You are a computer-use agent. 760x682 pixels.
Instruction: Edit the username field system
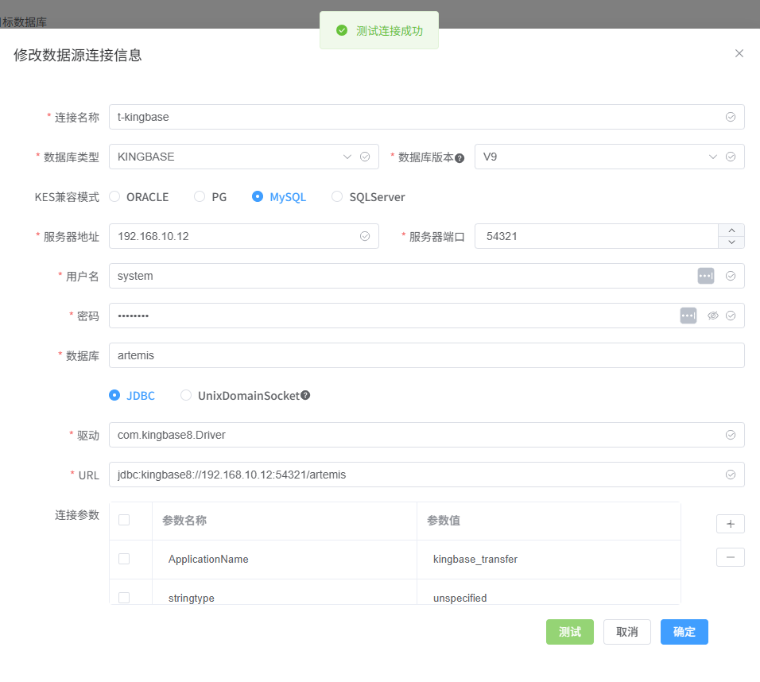[427, 276]
